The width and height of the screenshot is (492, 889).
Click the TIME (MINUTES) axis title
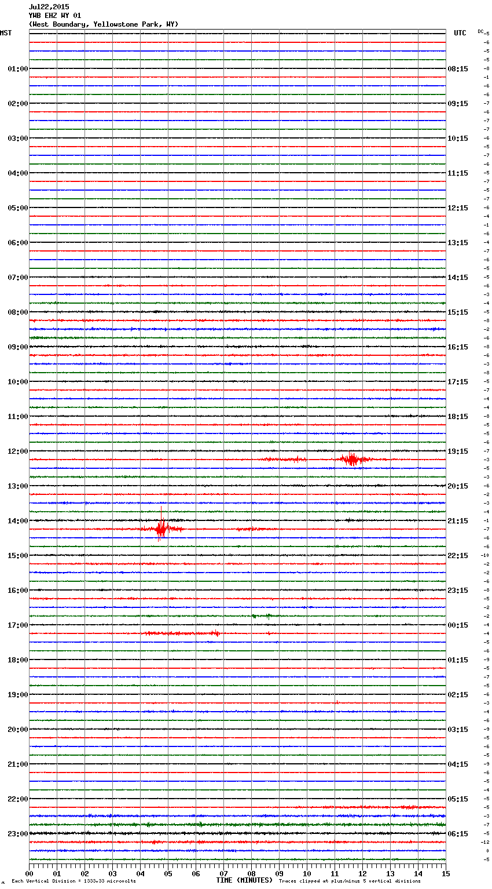coord(244,880)
